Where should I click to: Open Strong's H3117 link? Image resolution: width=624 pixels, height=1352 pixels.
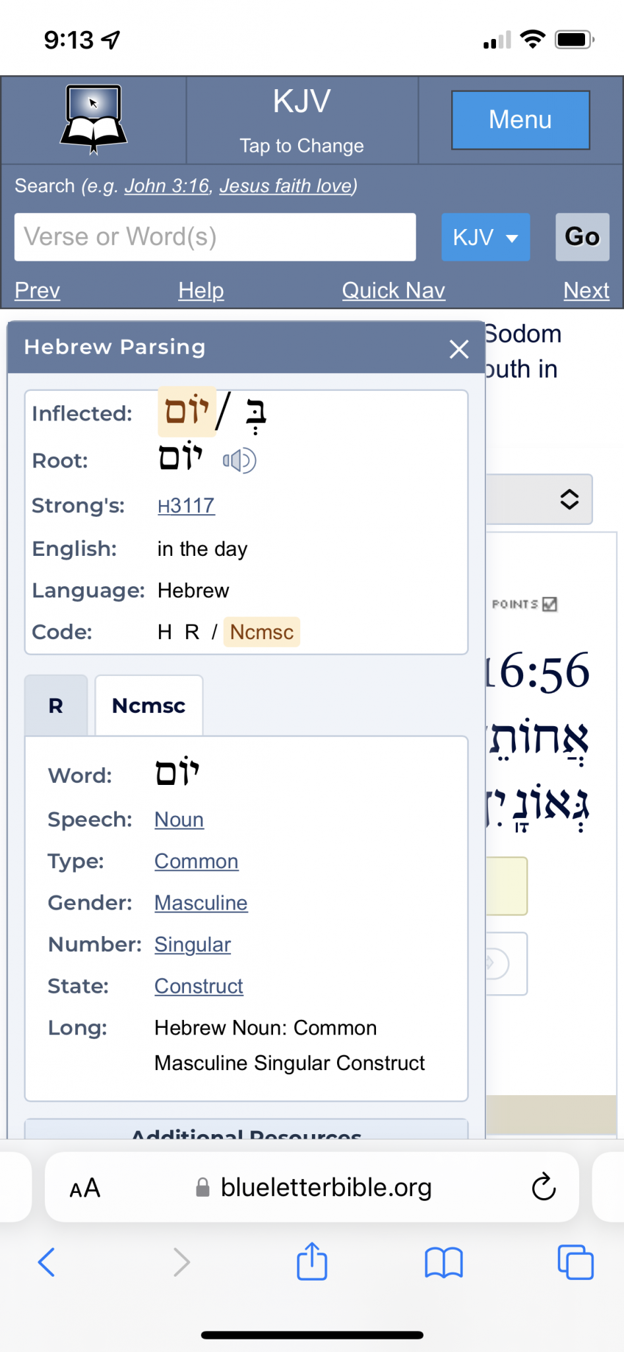coord(186,506)
